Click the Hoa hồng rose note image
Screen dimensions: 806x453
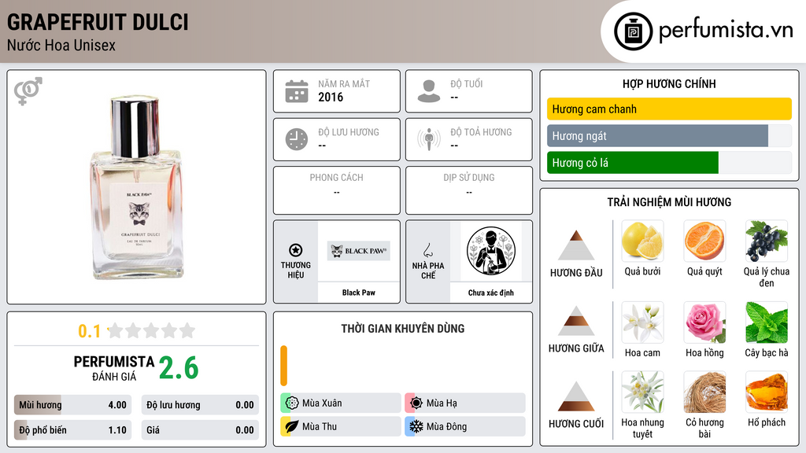click(x=704, y=322)
